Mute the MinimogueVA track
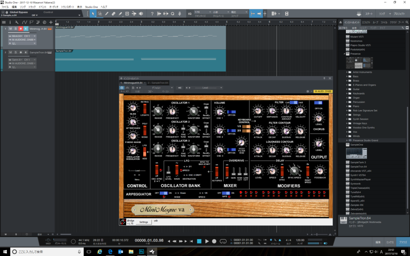 click(11, 29)
